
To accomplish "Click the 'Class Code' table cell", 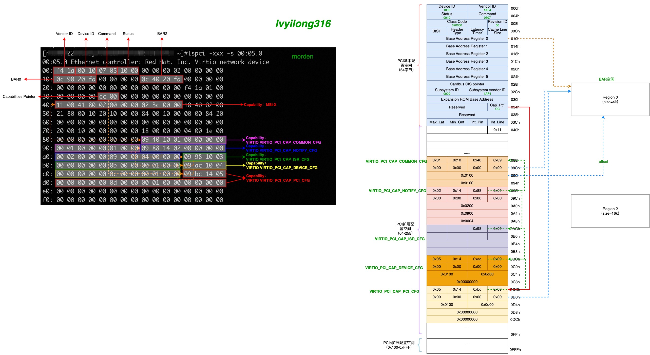I will tap(457, 23).
